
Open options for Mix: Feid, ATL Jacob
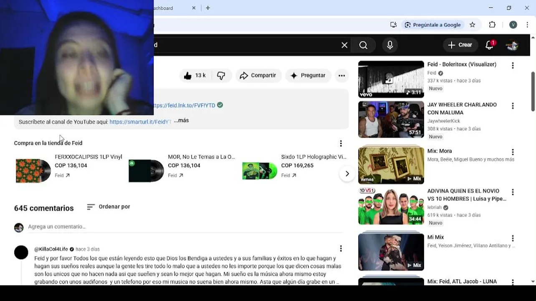tap(513, 282)
